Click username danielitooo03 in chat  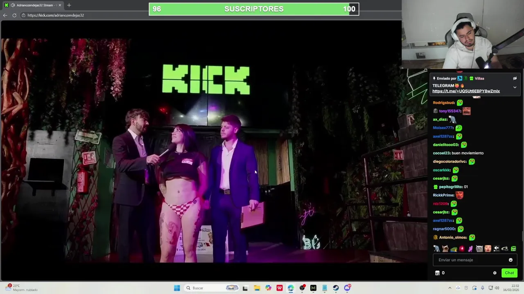tap(446, 145)
